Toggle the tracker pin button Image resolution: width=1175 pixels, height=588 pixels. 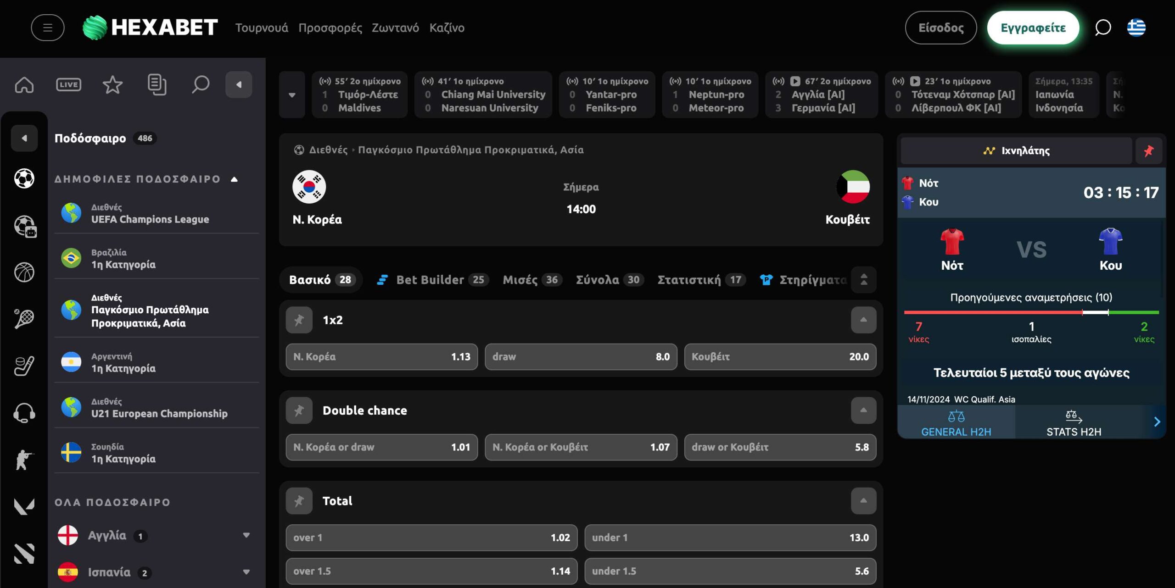1148,151
